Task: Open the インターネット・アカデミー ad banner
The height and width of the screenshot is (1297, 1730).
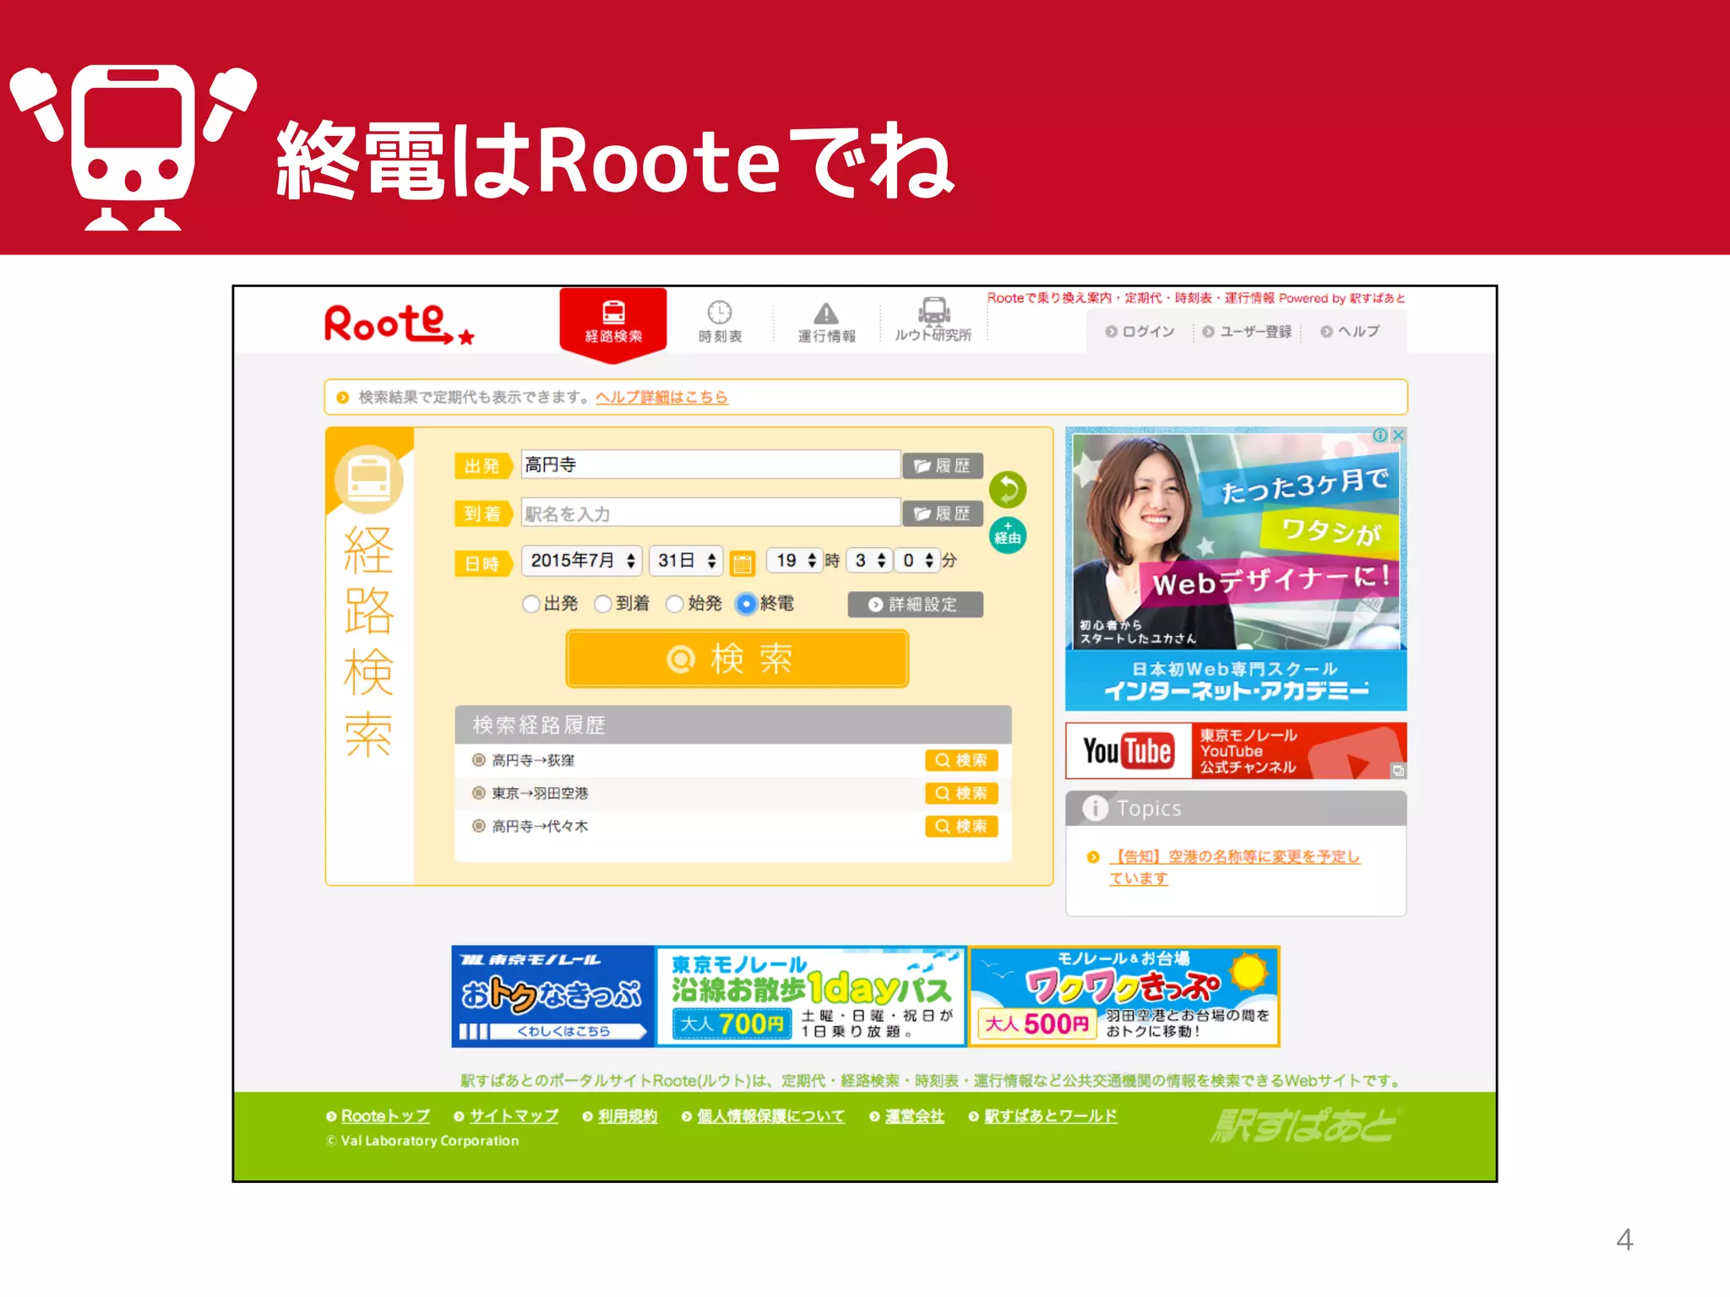Action: click(1236, 569)
